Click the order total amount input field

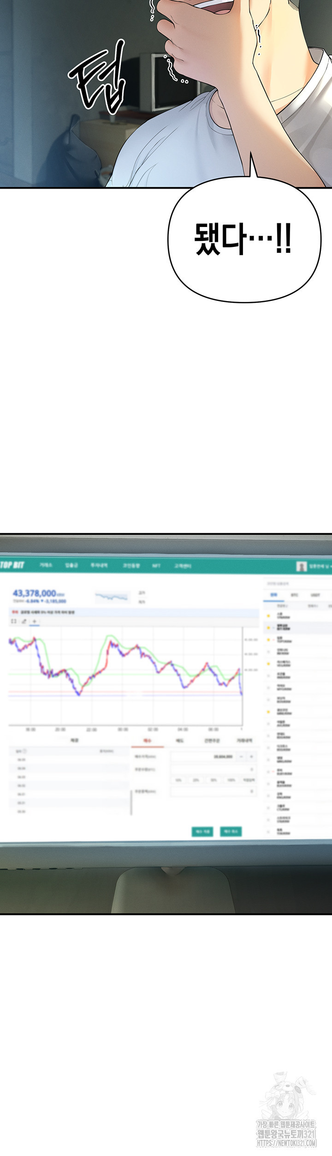tap(213, 792)
